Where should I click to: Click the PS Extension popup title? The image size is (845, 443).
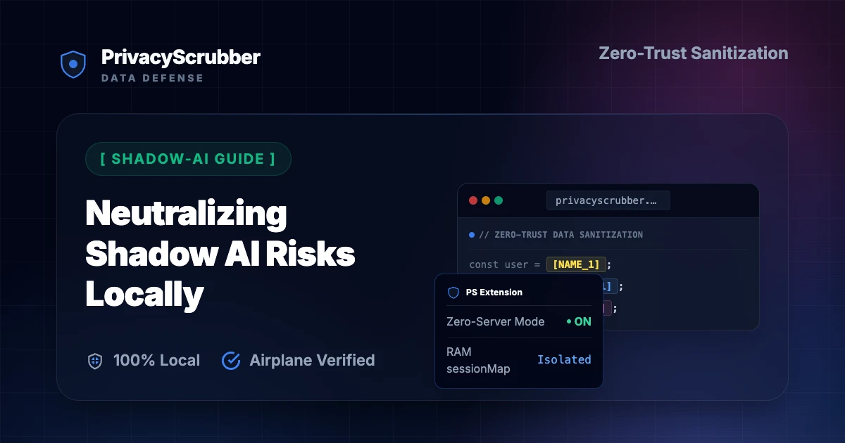[x=494, y=293]
